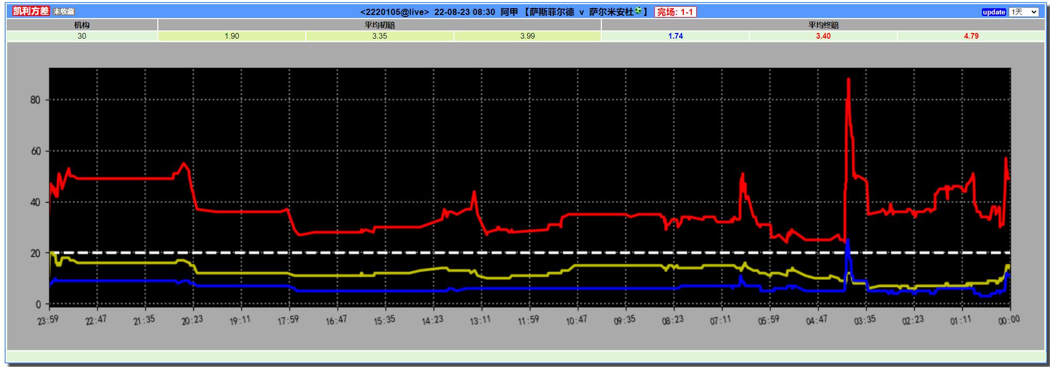Click the final odds value 3.40

pos(823,36)
